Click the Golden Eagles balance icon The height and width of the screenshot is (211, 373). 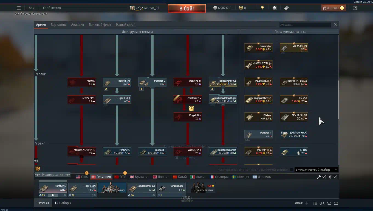pyautogui.click(x=241, y=8)
